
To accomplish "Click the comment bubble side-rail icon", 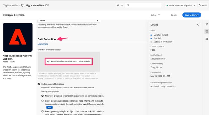I will click(207, 39).
